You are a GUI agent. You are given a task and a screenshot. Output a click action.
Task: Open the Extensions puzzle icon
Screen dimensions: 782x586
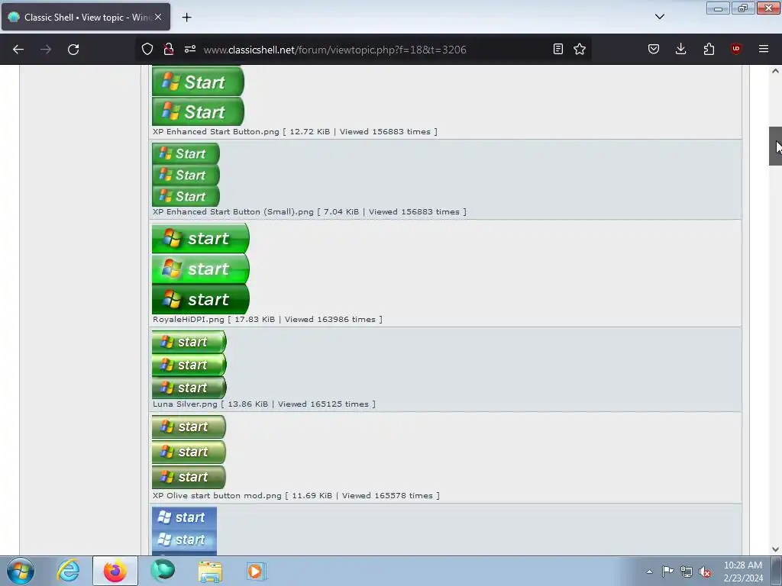click(x=709, y=49)
